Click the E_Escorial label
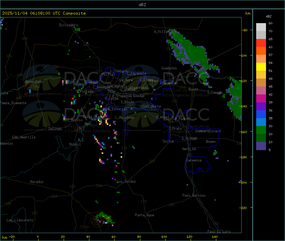This screenshot has width=285, height=241. tap(117, 109)
